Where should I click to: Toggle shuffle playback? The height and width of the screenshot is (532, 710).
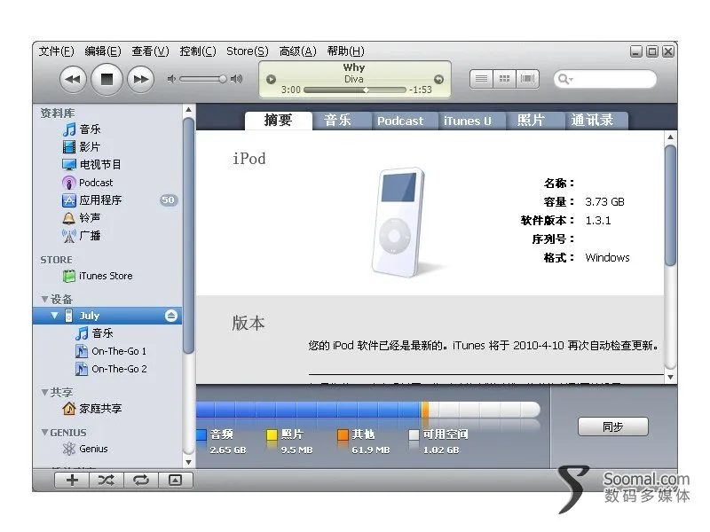click(106, 480)
